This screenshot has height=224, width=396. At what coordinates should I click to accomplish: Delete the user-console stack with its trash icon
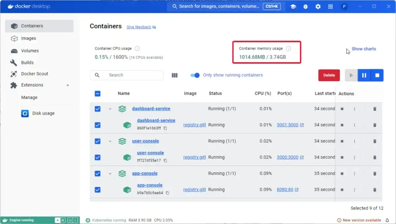(375, 141)
